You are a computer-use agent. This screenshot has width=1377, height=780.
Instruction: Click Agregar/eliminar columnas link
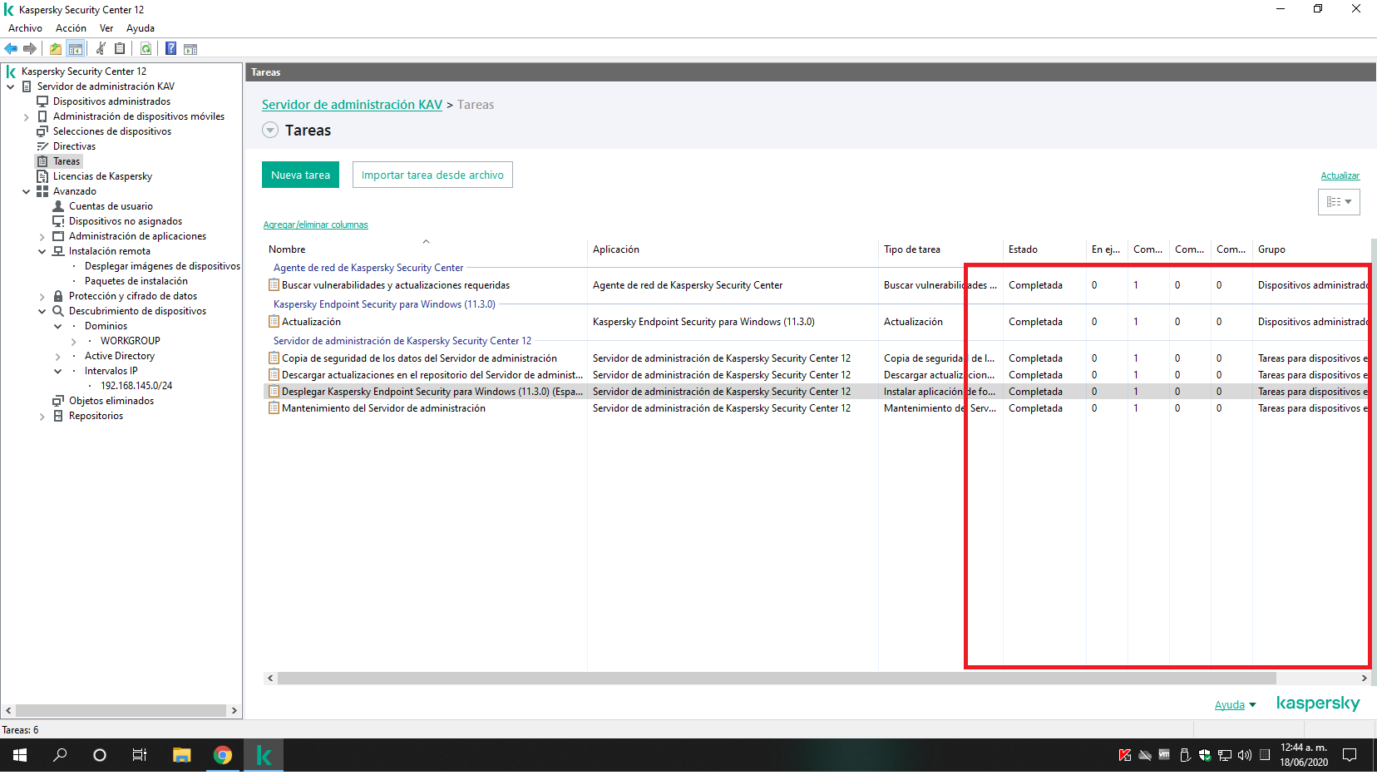315,225
